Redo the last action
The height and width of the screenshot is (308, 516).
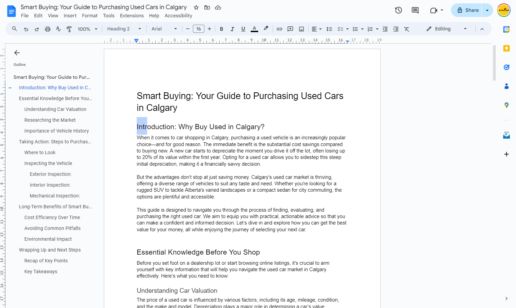pos(37,29)
